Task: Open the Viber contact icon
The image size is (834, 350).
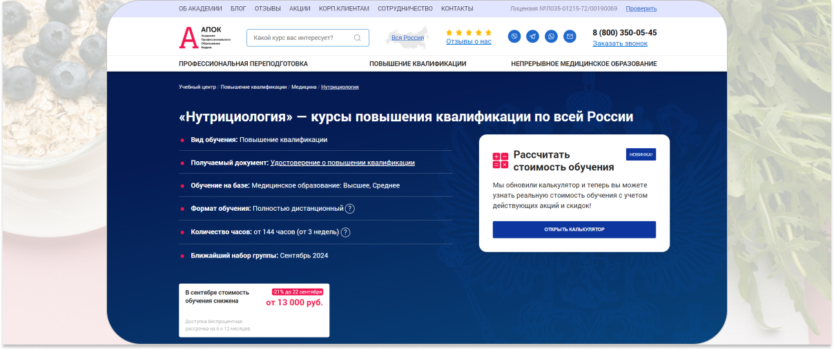Action: [x=514, y=37]
